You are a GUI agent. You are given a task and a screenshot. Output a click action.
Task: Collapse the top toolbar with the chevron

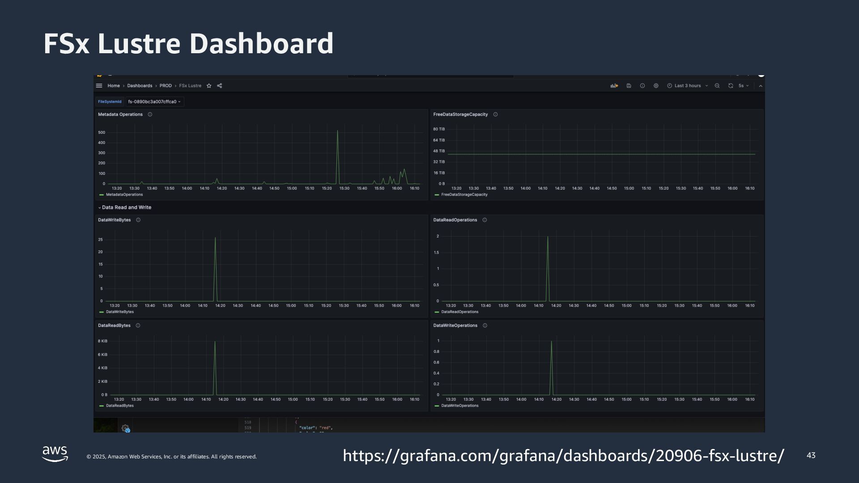click(x=761, y=86)
